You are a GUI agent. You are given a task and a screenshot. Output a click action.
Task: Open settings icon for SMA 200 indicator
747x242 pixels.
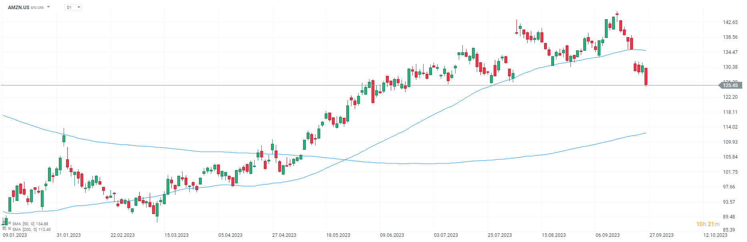(4, 229)
